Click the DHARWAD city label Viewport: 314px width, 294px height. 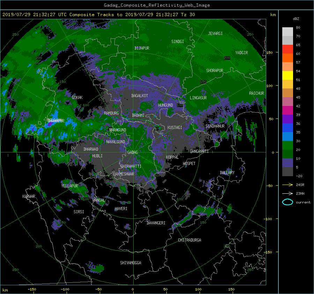pos(91,149)
